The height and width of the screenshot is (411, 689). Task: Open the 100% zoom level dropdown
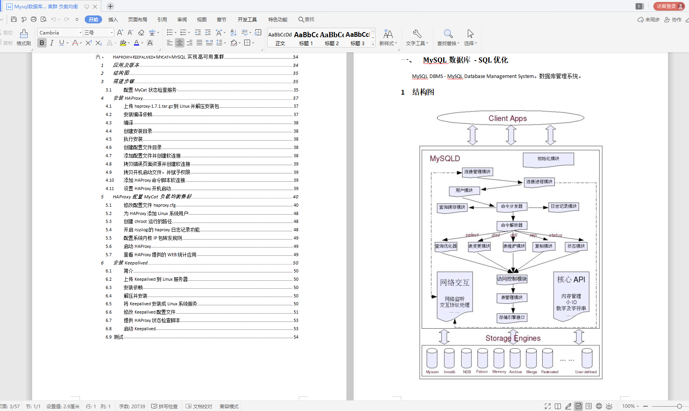(x=630, y=406)
